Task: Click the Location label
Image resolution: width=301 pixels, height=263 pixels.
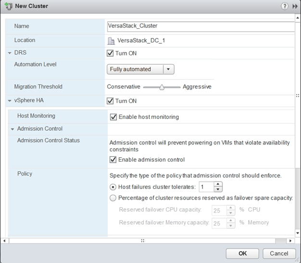Action: pos(25,40)
